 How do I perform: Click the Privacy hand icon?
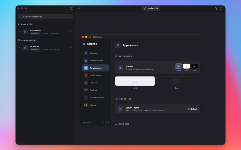tap(86, 83)
